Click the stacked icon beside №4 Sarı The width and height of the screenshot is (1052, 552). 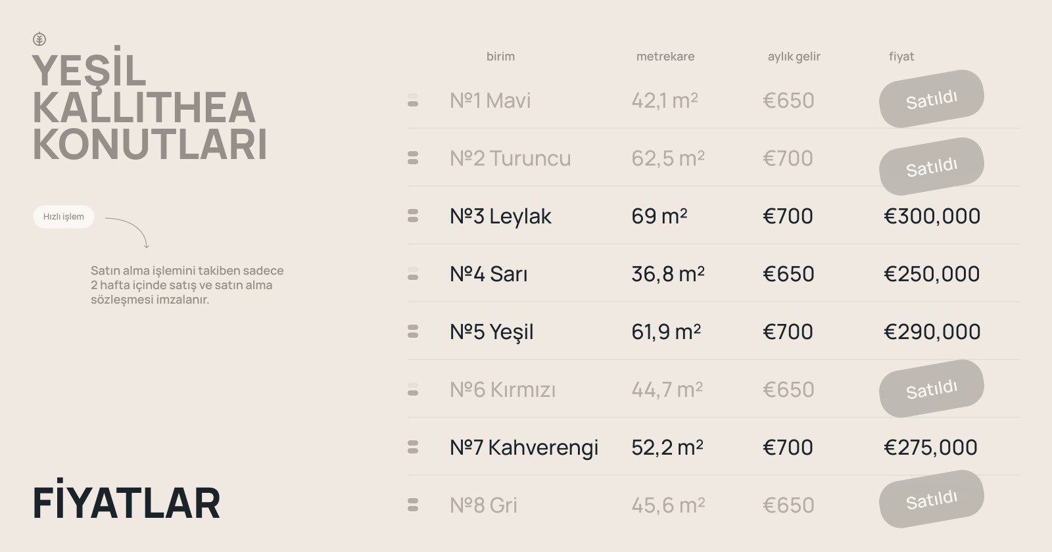click(x=413, y=273)
